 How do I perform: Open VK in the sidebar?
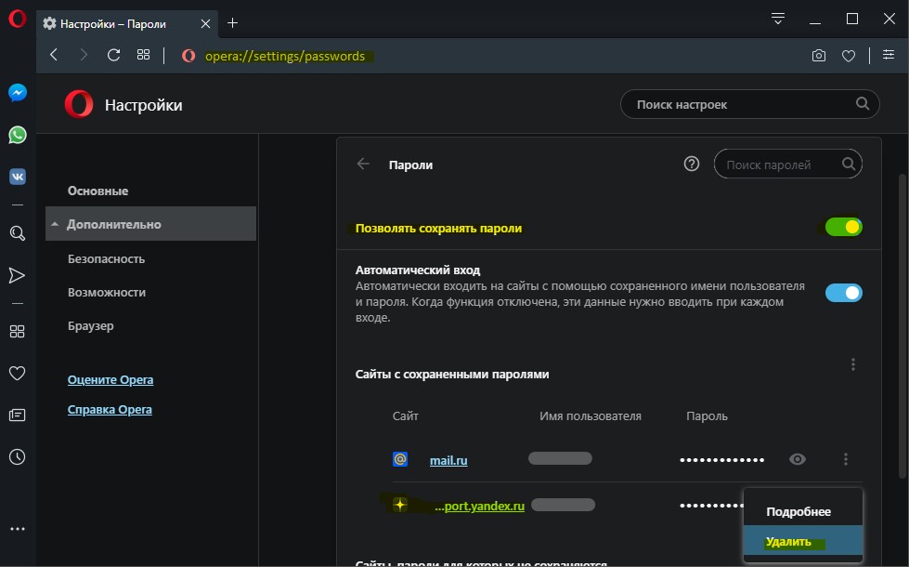coord(18,177)
